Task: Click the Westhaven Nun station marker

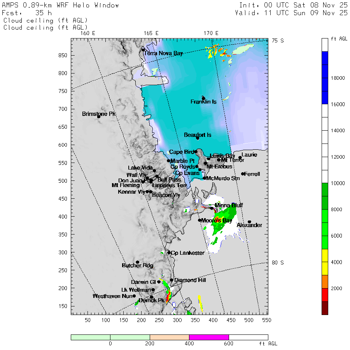Action: pyautogui.click(x=134, y=296)
